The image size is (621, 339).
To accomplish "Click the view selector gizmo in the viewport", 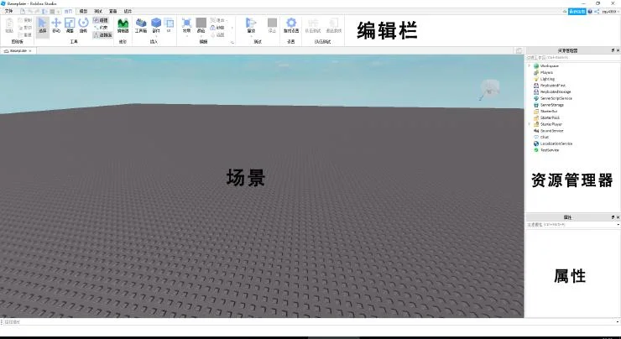I will click(x=489, y=90).
